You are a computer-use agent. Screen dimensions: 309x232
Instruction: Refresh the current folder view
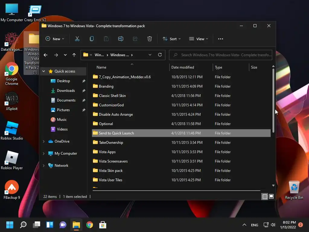point(160,55)
